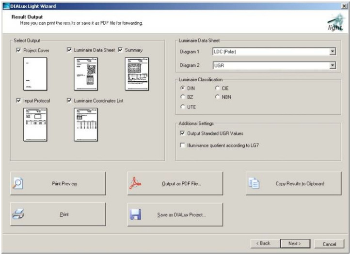The width and height of the screenshot is (350, 254).
Task: Click the 'Additional Settings' group label
Action: click(196, 123)
